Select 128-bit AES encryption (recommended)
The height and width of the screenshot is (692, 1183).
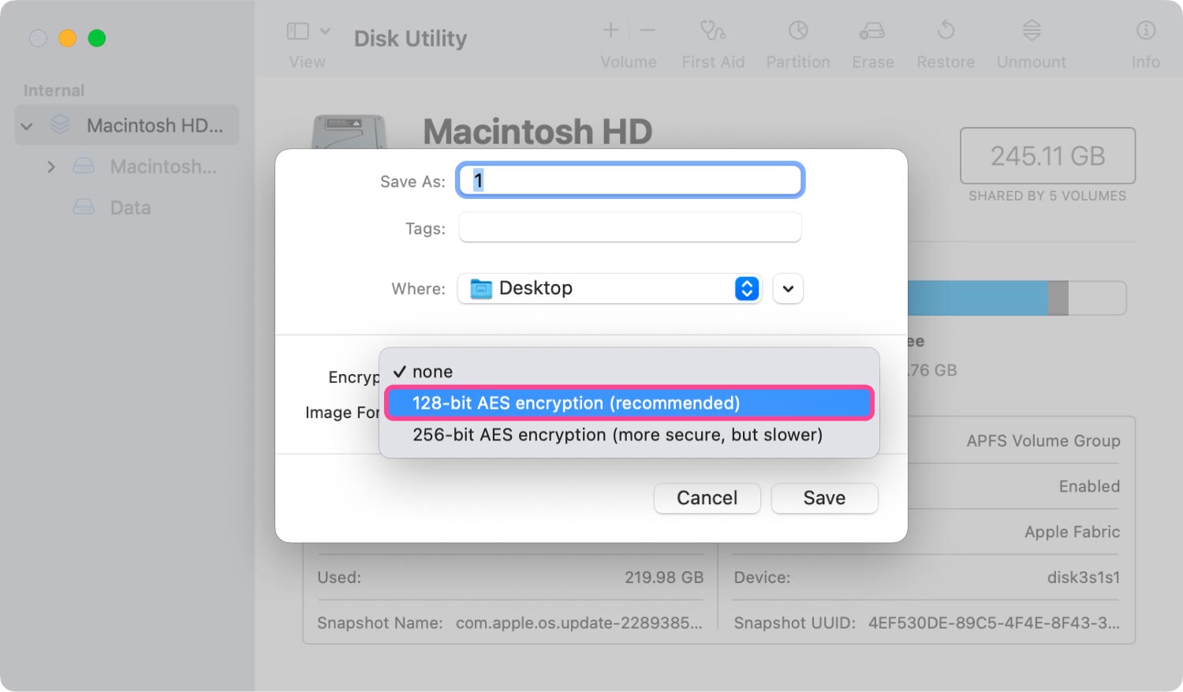click(x=629, y=403)
